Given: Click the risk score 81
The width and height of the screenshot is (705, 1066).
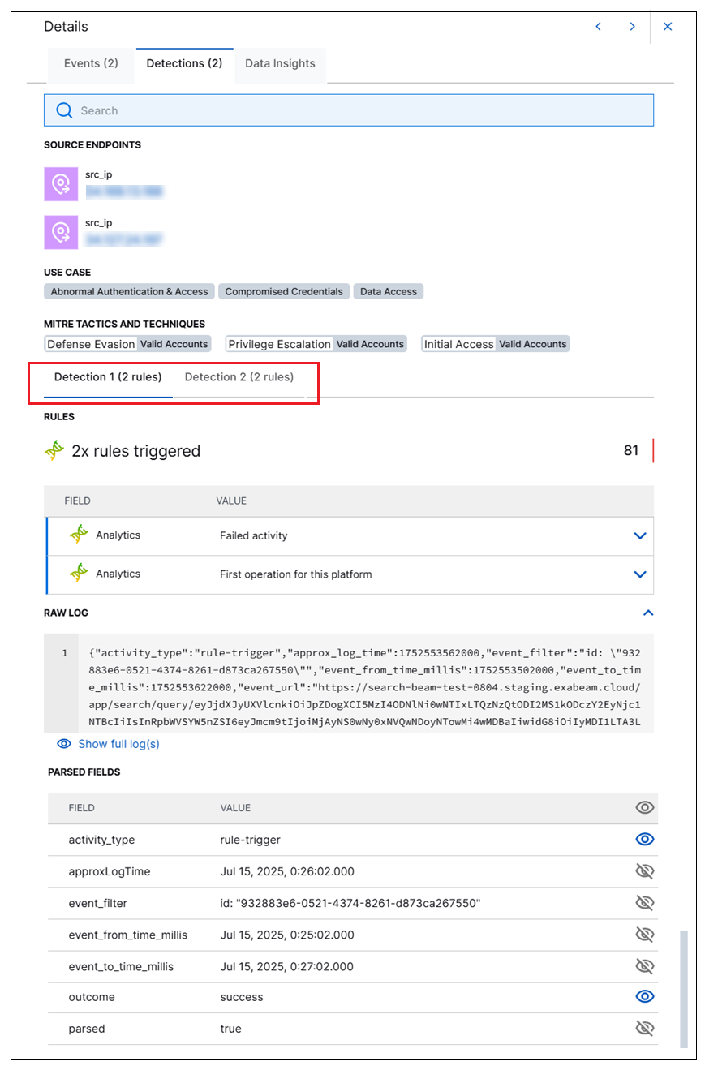Looking at the screenshot, I should (631, 450).
